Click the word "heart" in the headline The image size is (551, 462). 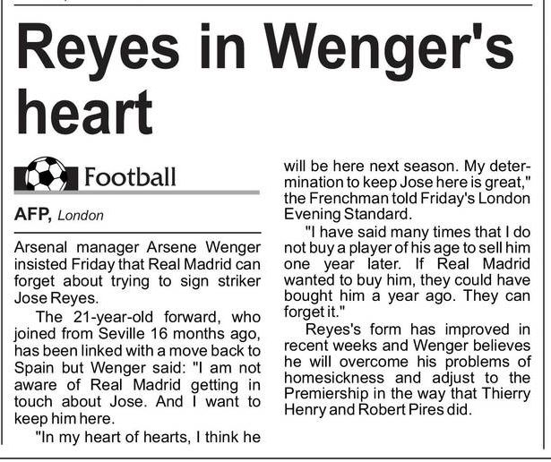(x=85, y=114)
